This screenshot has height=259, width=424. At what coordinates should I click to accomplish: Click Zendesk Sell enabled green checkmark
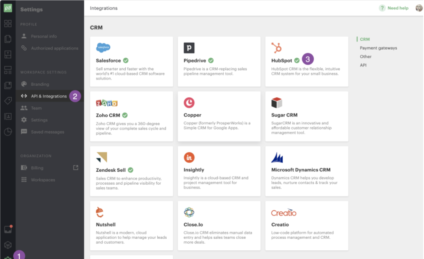click(x=131, y=170)
